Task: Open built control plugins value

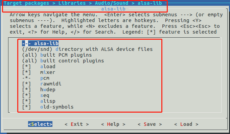Action: pos(63,61)
